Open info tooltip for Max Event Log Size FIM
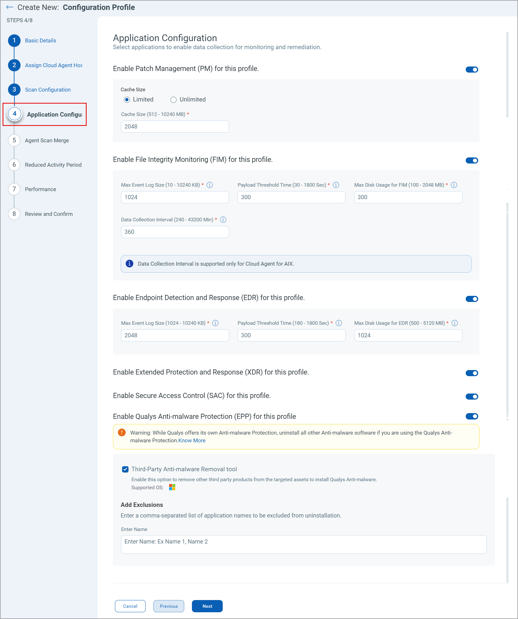The image size is (518, 619). [x=210, y=185]
